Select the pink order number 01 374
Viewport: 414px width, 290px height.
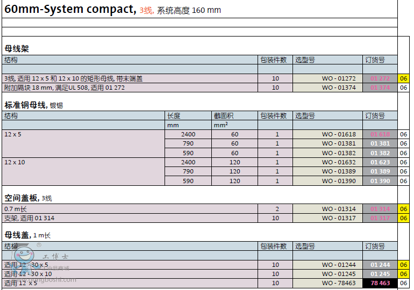(380, 88)
